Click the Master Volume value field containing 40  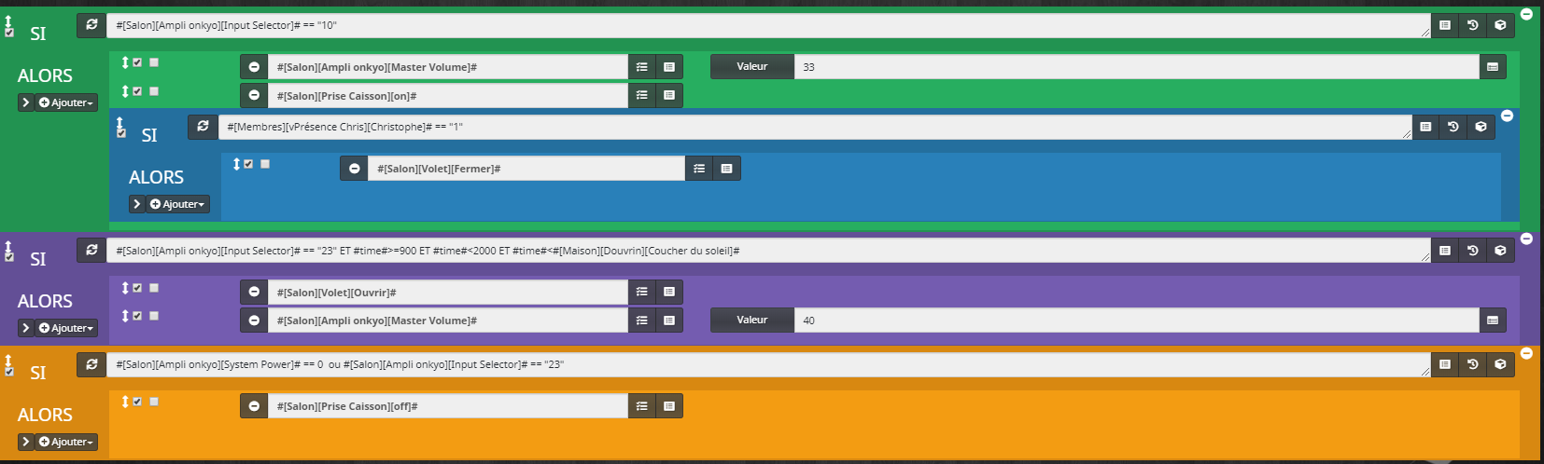[x=1134, y=321]
